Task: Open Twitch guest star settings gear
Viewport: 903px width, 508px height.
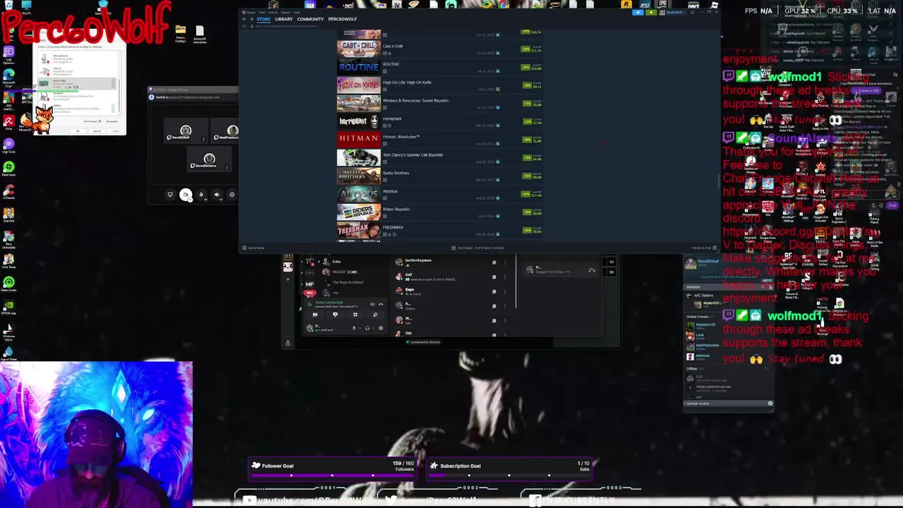Action: click(x=232, y=195)
